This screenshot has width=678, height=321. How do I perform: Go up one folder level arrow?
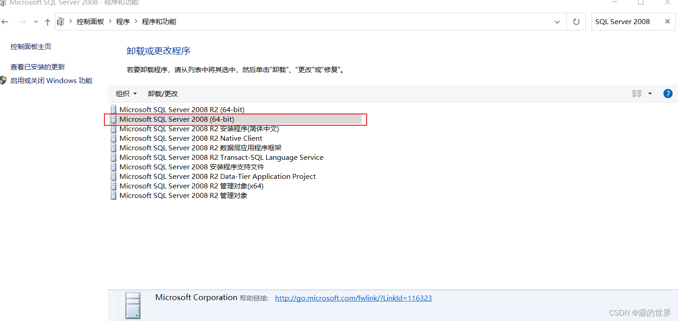point(48,22)
